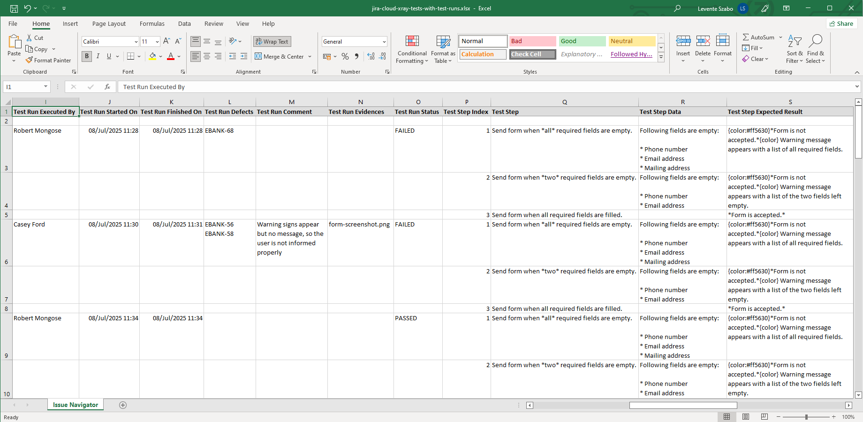863x422 pixels.
Task: Expand the cell styles gallery
Action: pos(661,57)
